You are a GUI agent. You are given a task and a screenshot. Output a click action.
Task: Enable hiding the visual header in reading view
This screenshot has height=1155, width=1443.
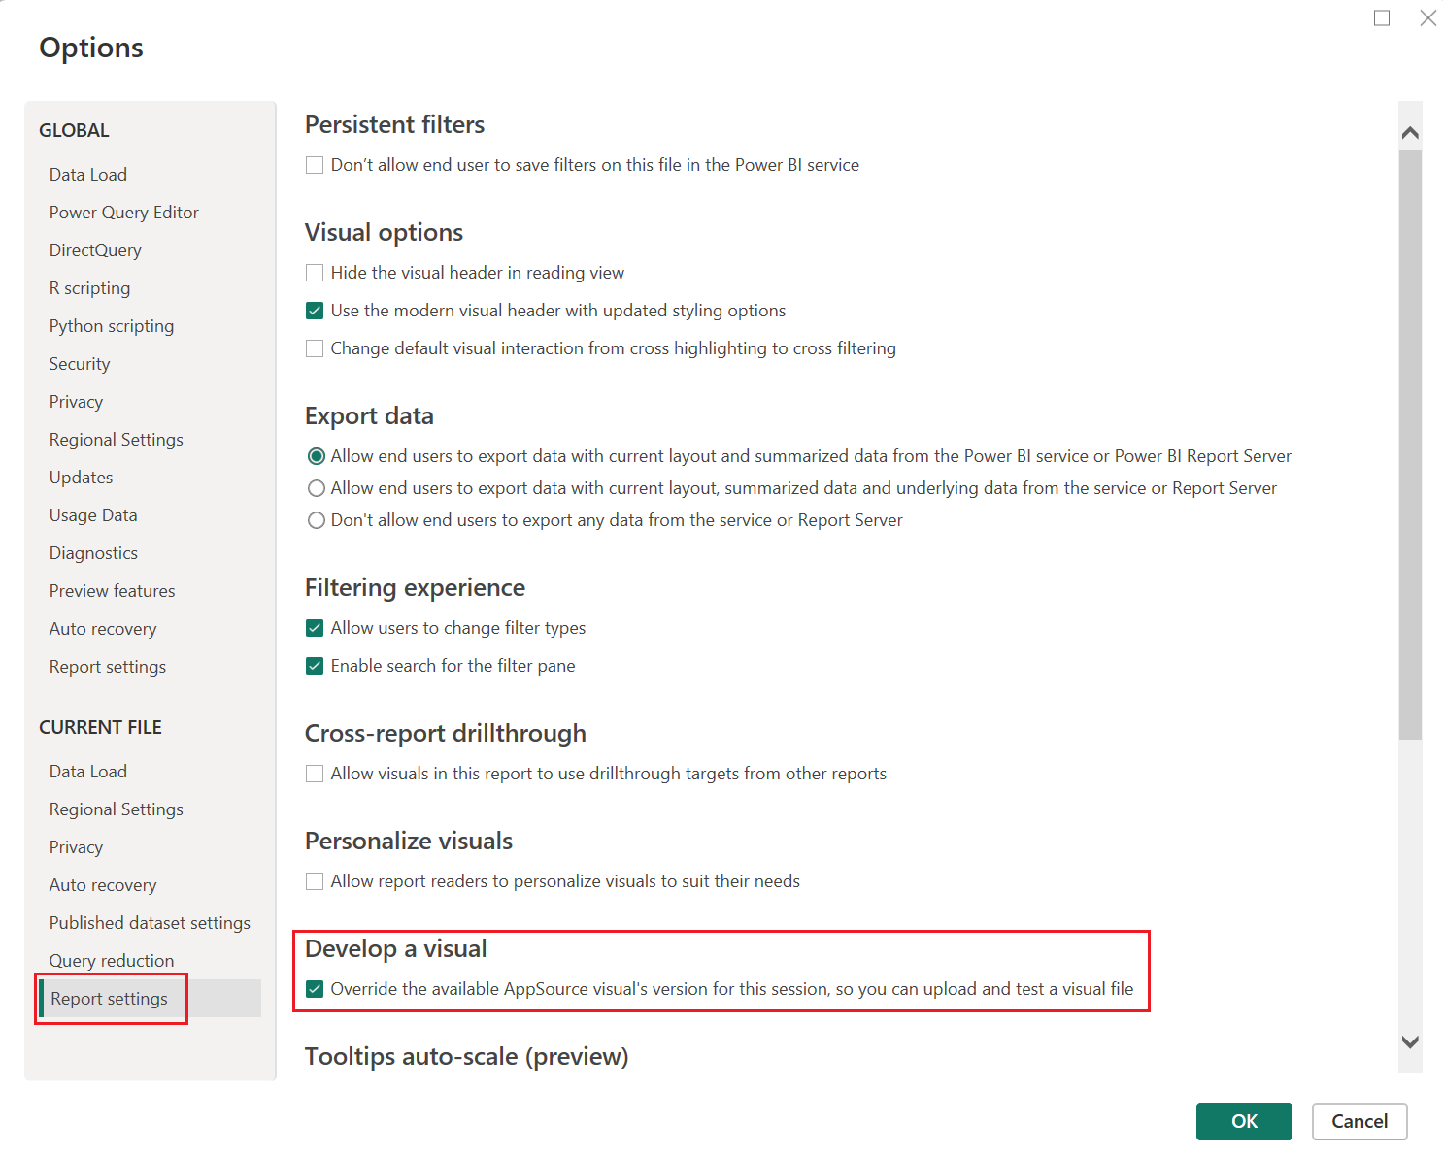(315, 273)
